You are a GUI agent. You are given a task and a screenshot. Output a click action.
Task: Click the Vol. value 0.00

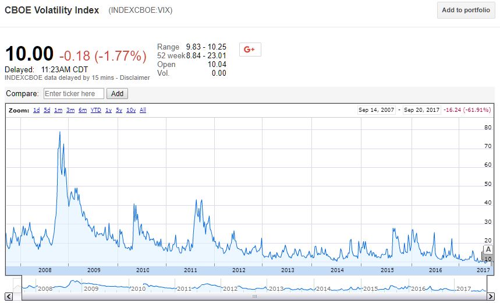coord(219,73)
